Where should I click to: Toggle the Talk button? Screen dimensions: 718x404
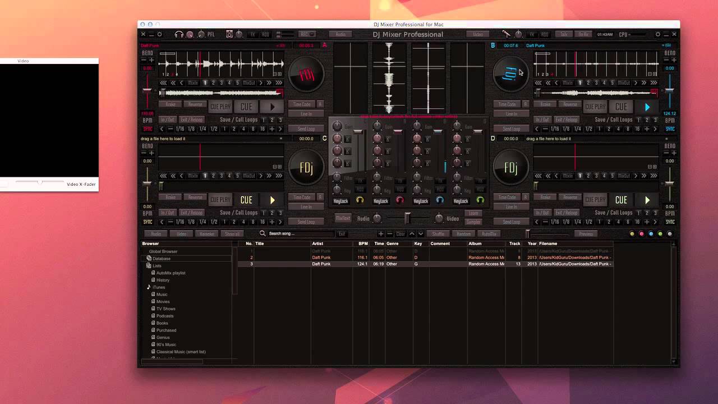pyautogui.click(x=564, y=34)
